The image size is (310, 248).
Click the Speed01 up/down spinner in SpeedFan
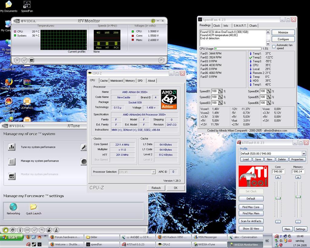coord(220,91)
